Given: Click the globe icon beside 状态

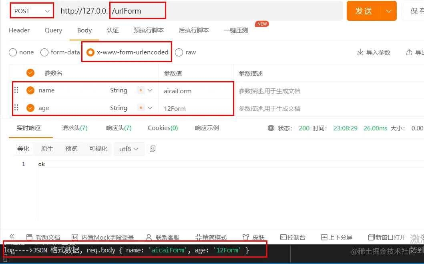Looking at the screenshot, I should (x=271, y=128).
